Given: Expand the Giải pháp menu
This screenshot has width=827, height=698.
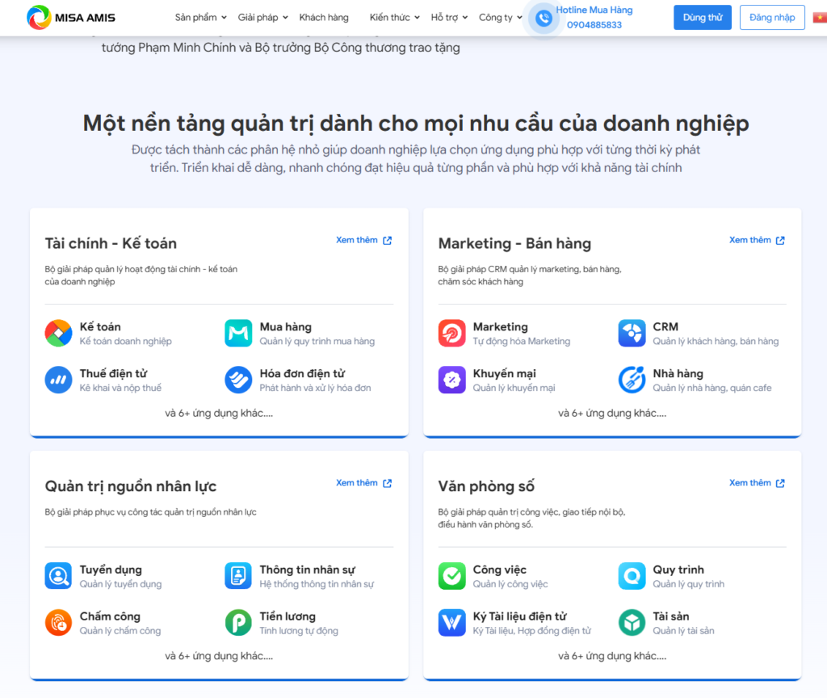Looking at the screenshot, I should click(x=263, y=18).
